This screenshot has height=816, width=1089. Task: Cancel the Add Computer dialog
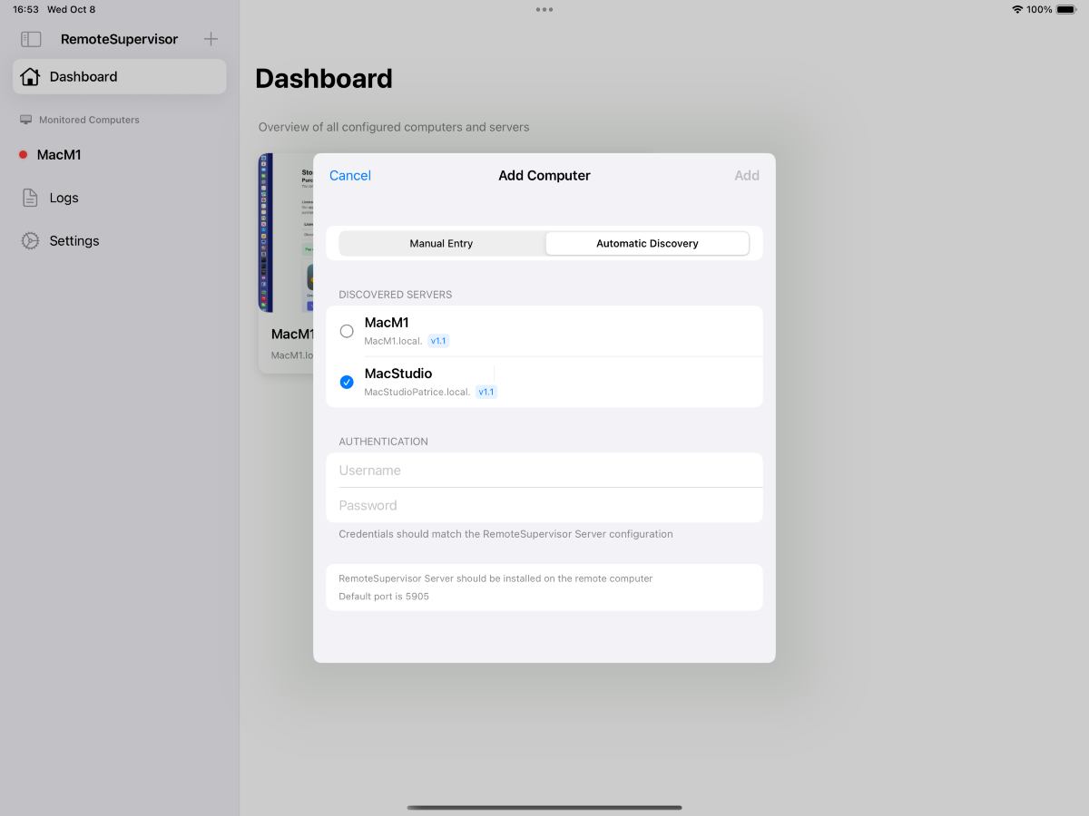pyautogui.click(x=350, y=176)
